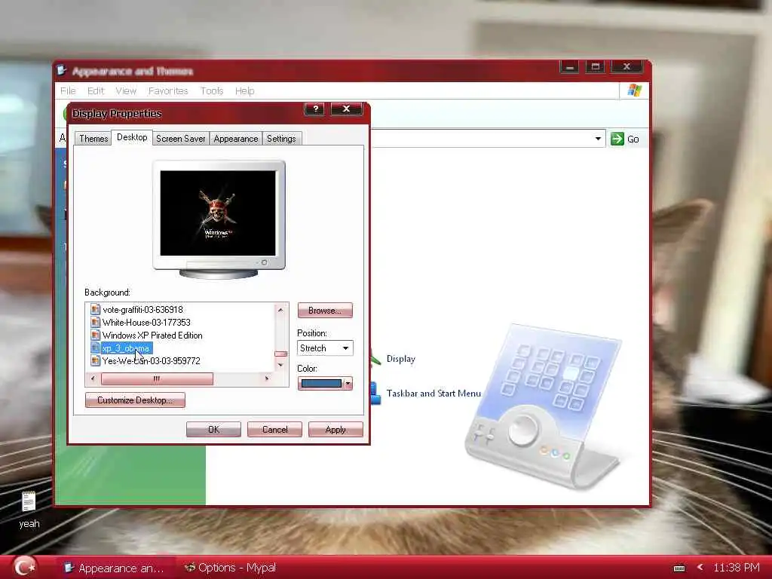Click icon beside vote-graffiti-03-636918

(x=96, y=309)
